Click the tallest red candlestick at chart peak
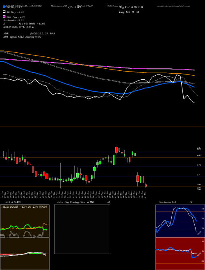 pyautogui.click(x=116, y=150)
